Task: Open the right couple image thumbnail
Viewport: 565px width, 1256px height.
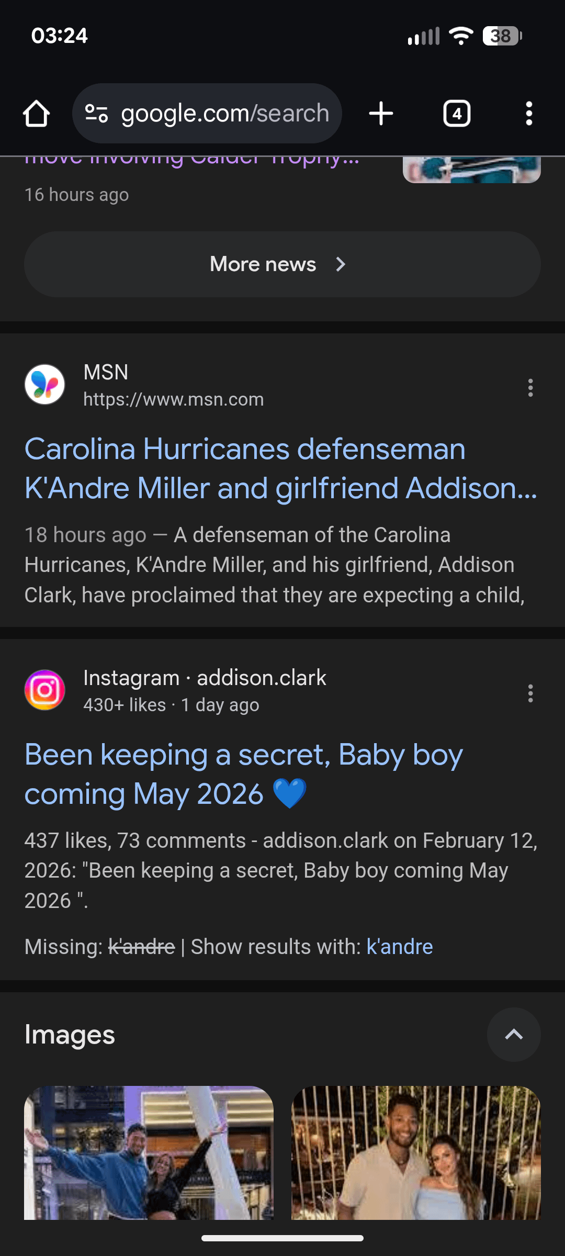Action: tap(416, 1152)
